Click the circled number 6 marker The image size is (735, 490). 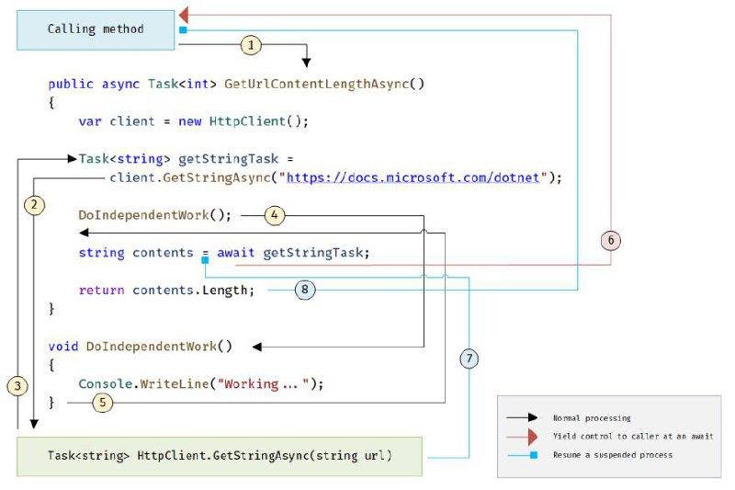click(611, 241)
